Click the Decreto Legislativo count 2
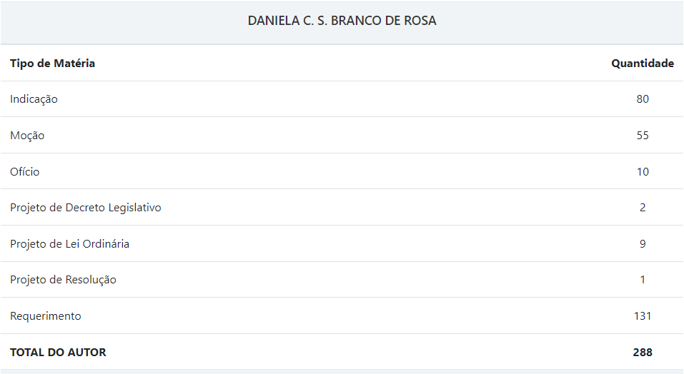This screenshot has height=374, width=684. click(642, 207)
